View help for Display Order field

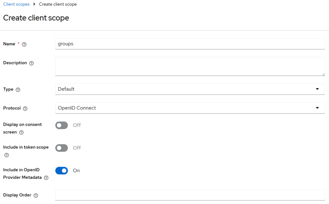click(36, 196)
